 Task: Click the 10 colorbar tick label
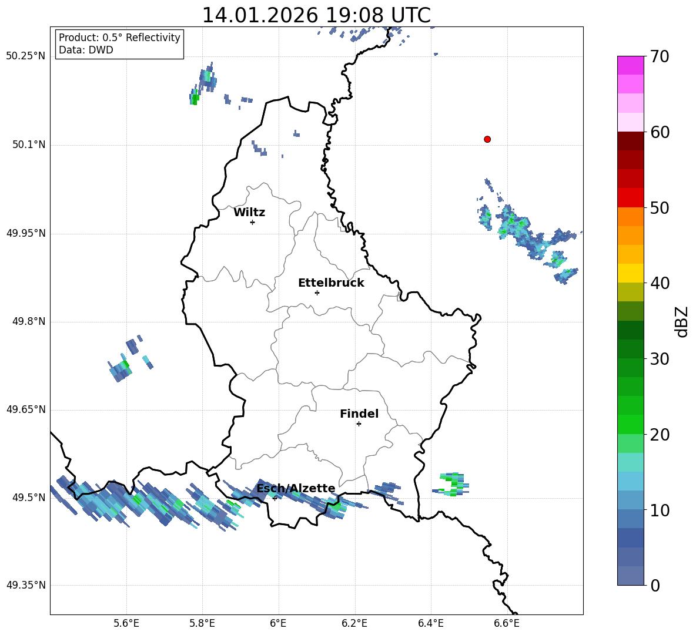coord(660,510)
